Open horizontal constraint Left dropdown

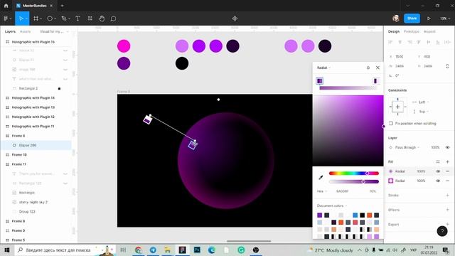click(424, 102)
